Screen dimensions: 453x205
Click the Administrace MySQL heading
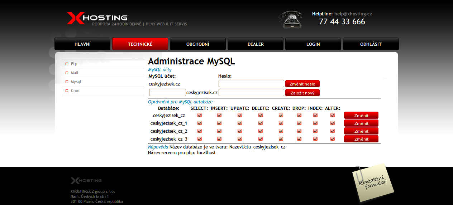(191, 61)
